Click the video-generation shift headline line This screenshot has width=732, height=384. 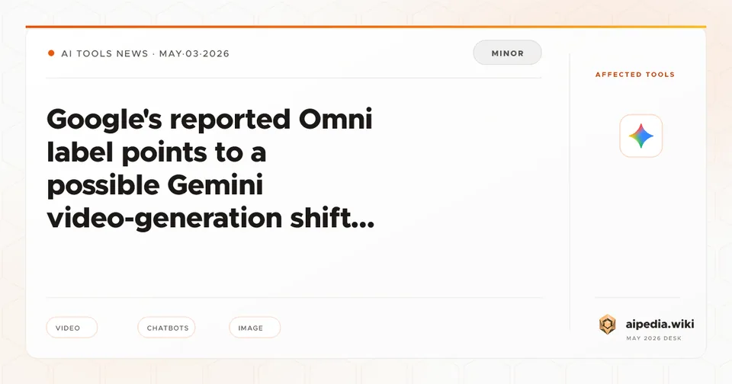click(x=210, y=219)
